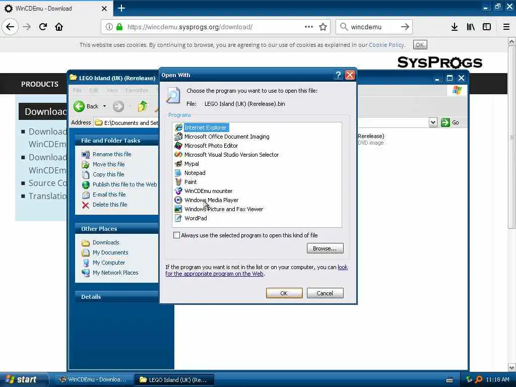Open the Firefox hamburger menu
Screen dimensions: 516x387
point(506,27)
